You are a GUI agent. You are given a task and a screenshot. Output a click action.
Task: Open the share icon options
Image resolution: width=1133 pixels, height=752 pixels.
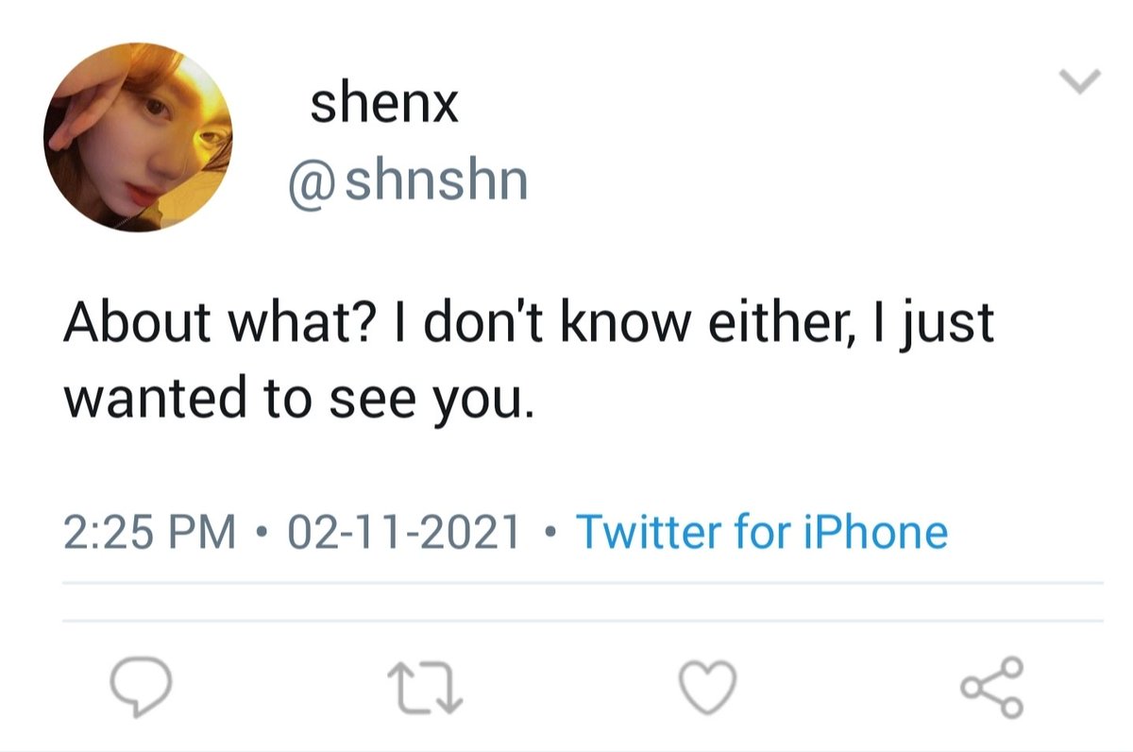coord(992,686)
